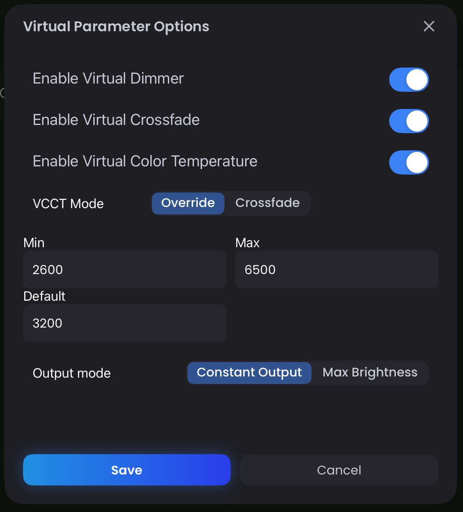This screenshot has width=463, height=512.
Task: Select the Min label above the field
Action: tap(34, 243)
